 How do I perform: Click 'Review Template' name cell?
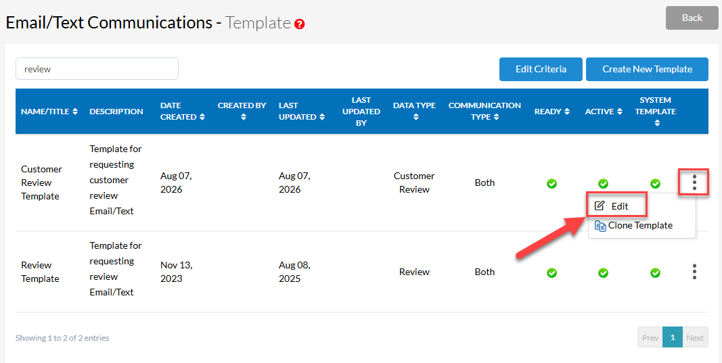[x=41, y=272]
